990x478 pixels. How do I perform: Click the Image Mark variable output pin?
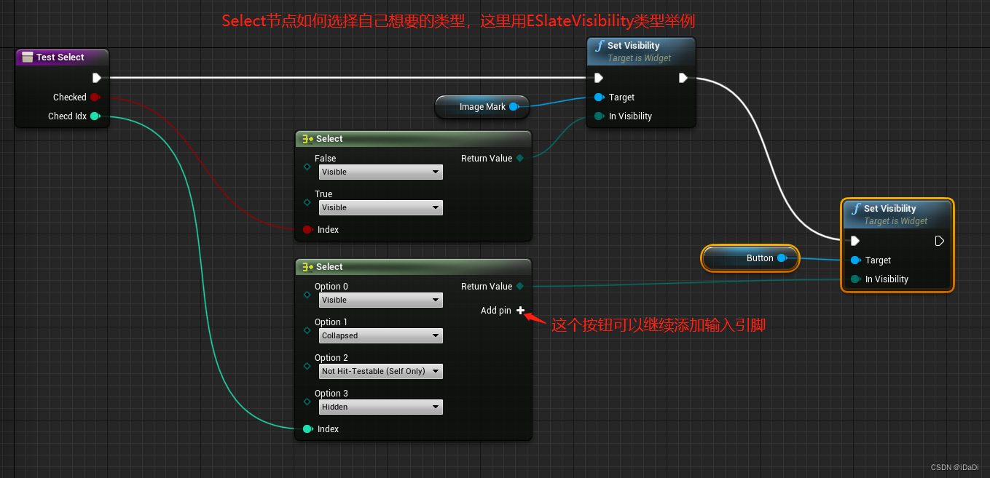pos(515,106)
